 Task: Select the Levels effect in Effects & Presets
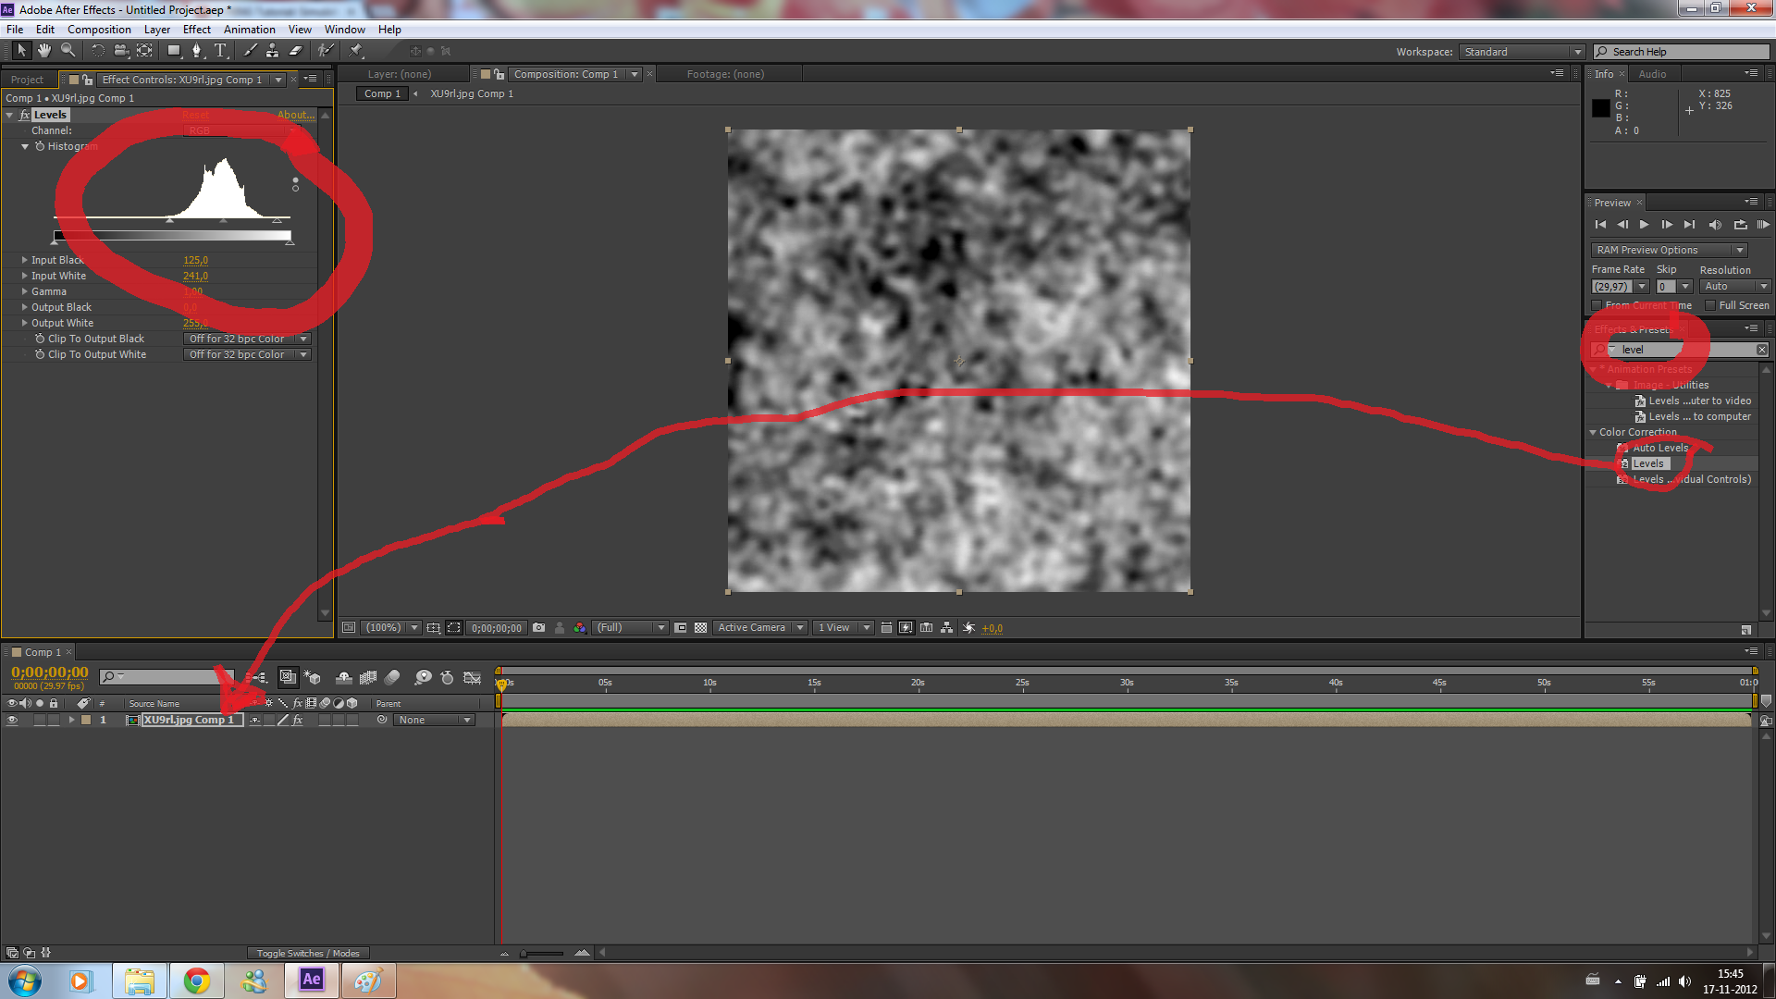click(x=1647, y=463)
